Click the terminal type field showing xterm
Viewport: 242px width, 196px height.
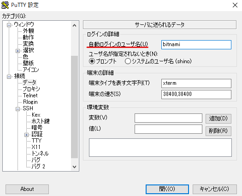pyautogui.click(x=196, y=83)
